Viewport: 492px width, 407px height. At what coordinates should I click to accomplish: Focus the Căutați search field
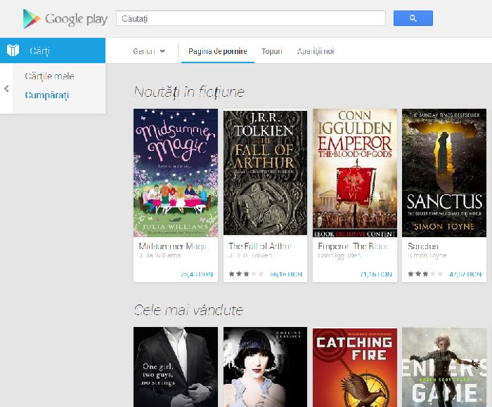(x=251, y=18)
